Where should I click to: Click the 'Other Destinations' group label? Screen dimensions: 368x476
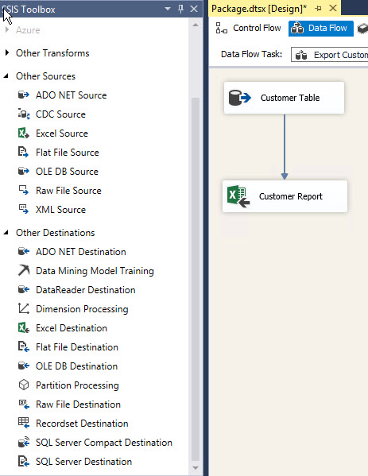pyautogui.click(x=56, y=233)
